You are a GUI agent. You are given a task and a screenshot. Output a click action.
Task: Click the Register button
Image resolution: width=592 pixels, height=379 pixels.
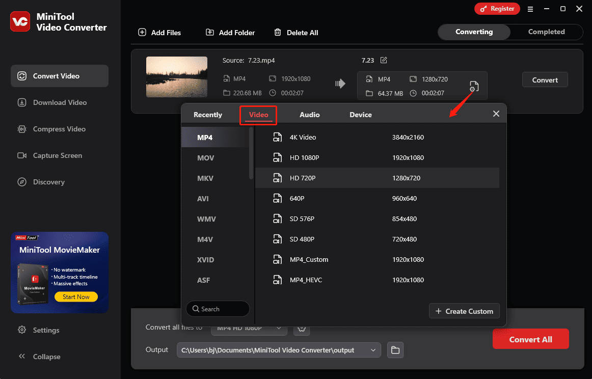(497, 9)
